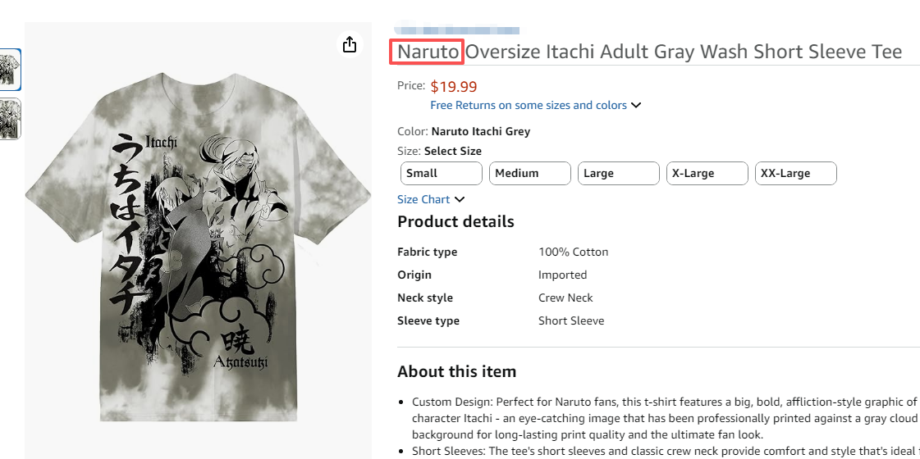Screen dimensions: 920x459
Task: Click the Naruto Itachi Grey color label
Action: tap(480, 131)
